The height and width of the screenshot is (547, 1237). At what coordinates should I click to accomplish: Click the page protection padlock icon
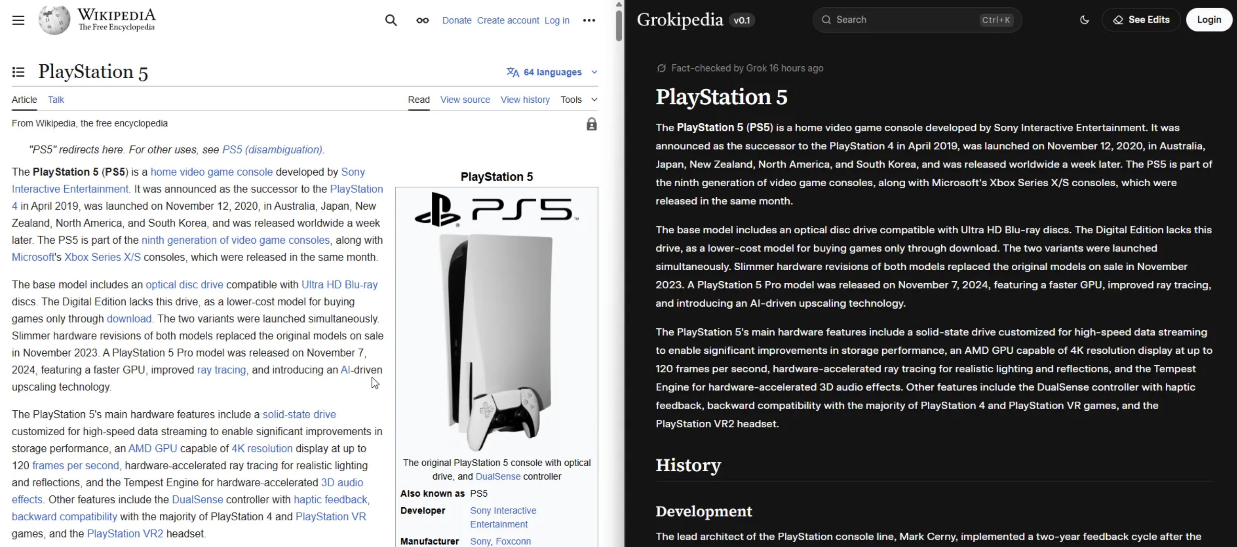[x=591, y=124]
